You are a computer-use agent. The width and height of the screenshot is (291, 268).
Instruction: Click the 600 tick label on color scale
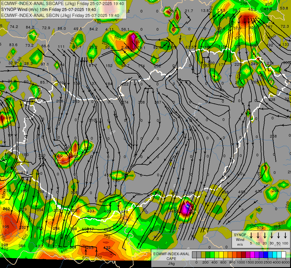(x=223, y=262)
